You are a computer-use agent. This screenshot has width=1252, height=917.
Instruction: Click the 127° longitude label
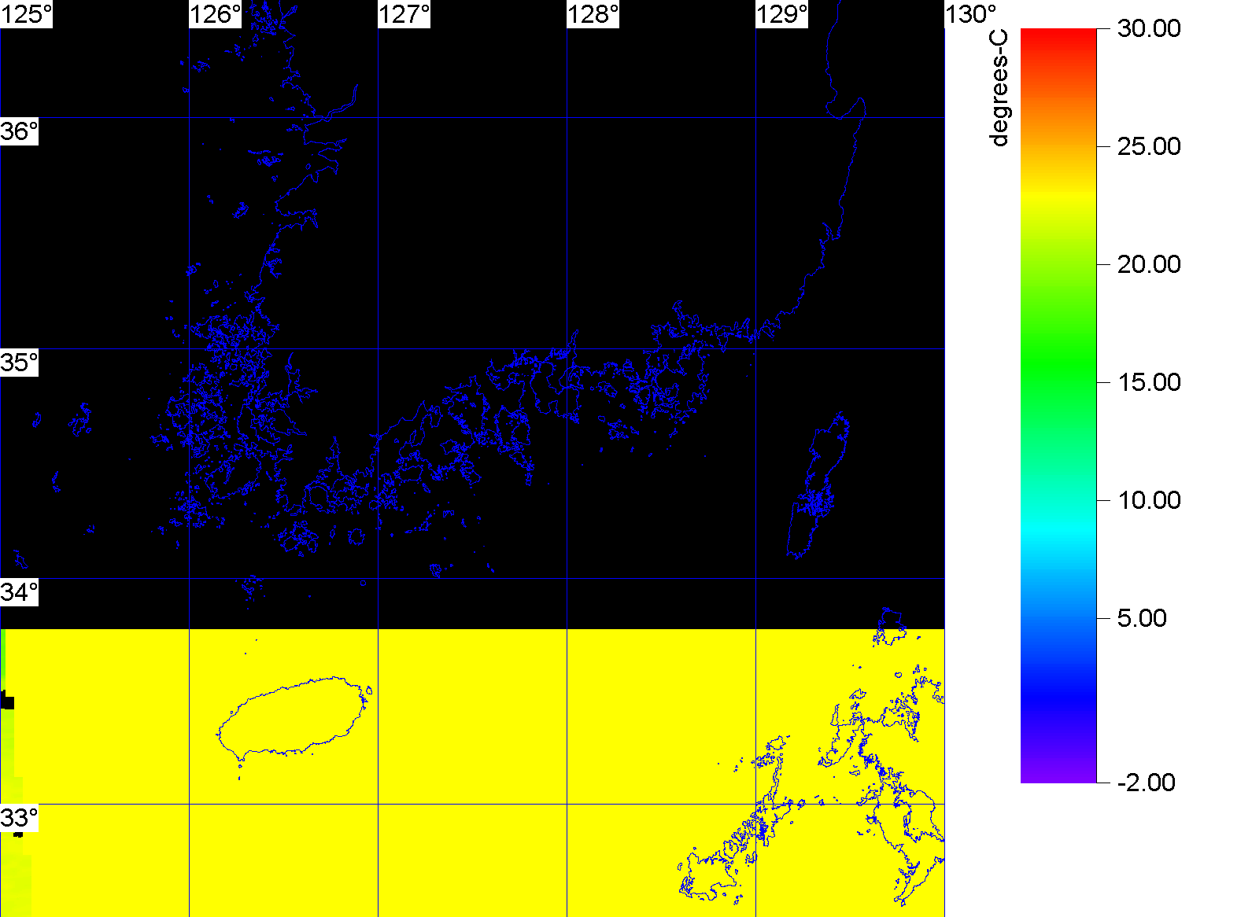tap(404, 14)
